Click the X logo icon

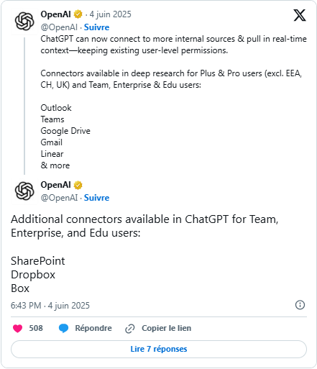coord(300,15)
